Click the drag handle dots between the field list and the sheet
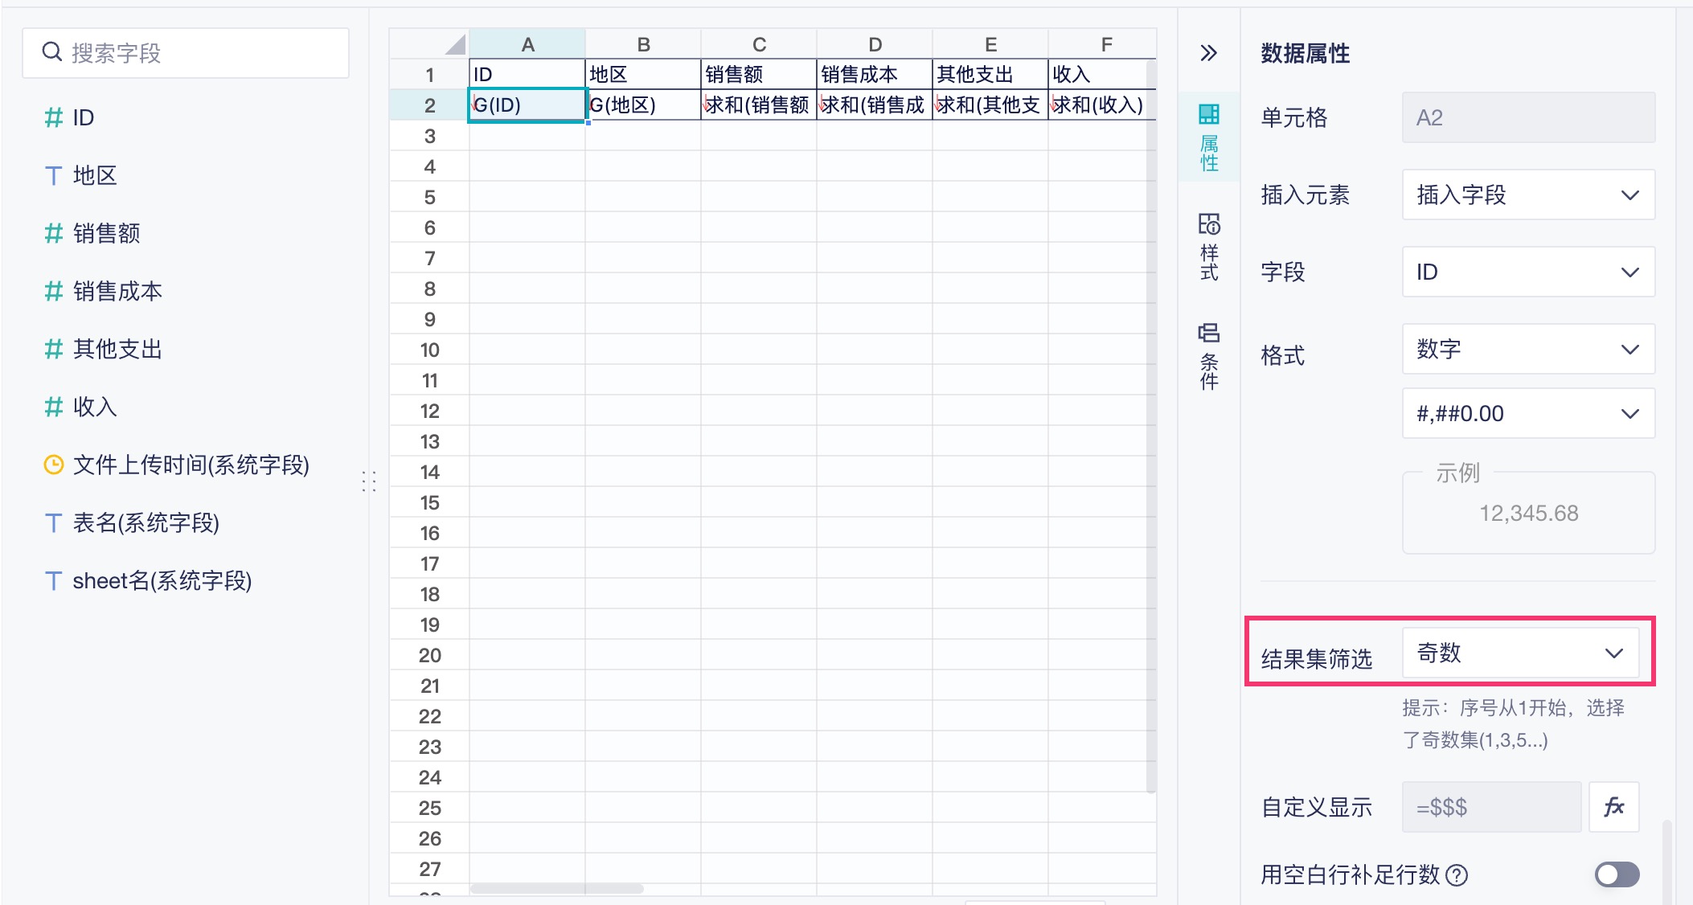The height and width of the screenshot is (905, 1693). (x=369, y=481)
